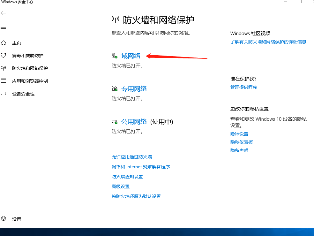
Task: Click 将防火墙还原为默认设置
Action: [x=136, y=196]
